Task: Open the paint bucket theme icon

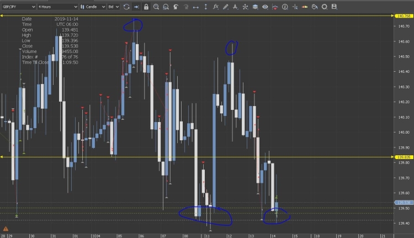Action: coord(315,7)
